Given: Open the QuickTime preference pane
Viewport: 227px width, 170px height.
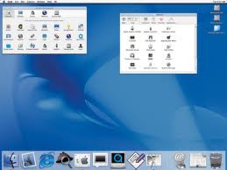Looking at the screenshot, I should pyautogui.click(x=81, y=37).
